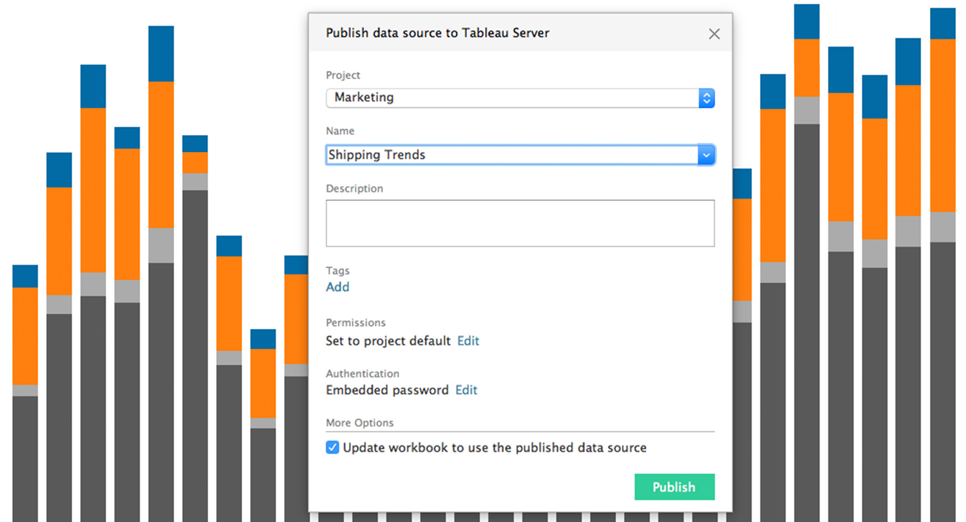This screenshot has height=522, width=966.
Task: Click inside the Description text box
Action: pos(520,223)
